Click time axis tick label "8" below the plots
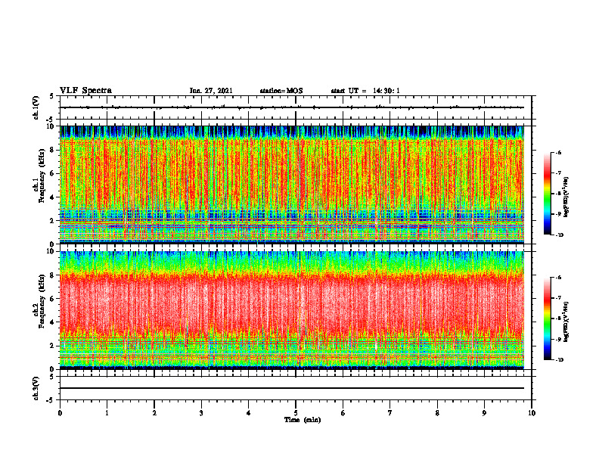This screenshot has width=599, height=463. point(437,413)
